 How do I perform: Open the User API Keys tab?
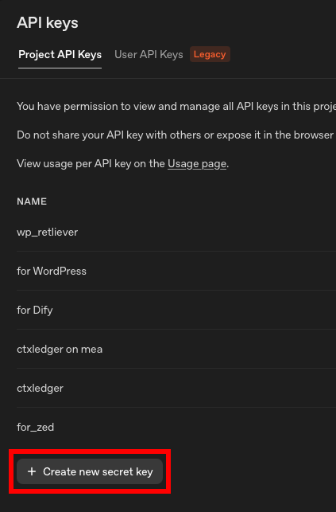click(149, 54)
